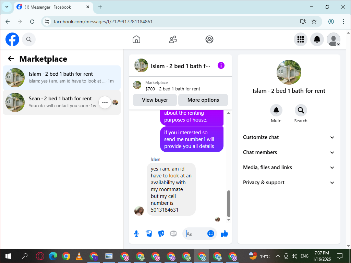Open the $700 listing link in chat header

click(x=173, y=89)
